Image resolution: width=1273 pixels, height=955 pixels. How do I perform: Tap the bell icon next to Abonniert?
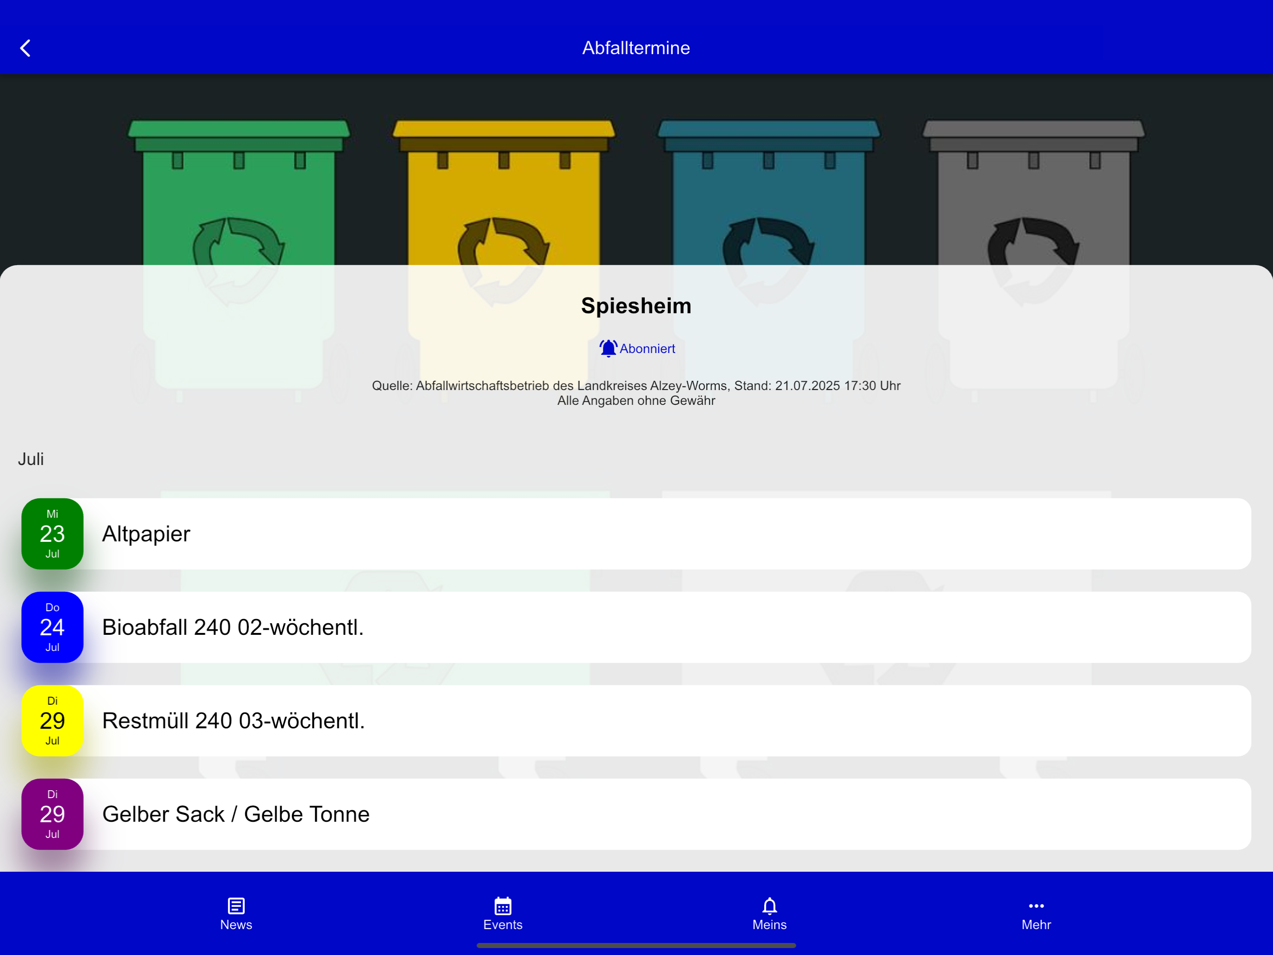pos(608,348)
